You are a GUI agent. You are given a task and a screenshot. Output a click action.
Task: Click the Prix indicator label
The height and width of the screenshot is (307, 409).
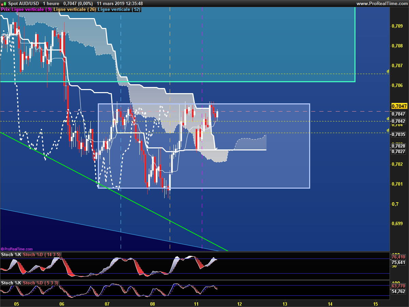5,10
